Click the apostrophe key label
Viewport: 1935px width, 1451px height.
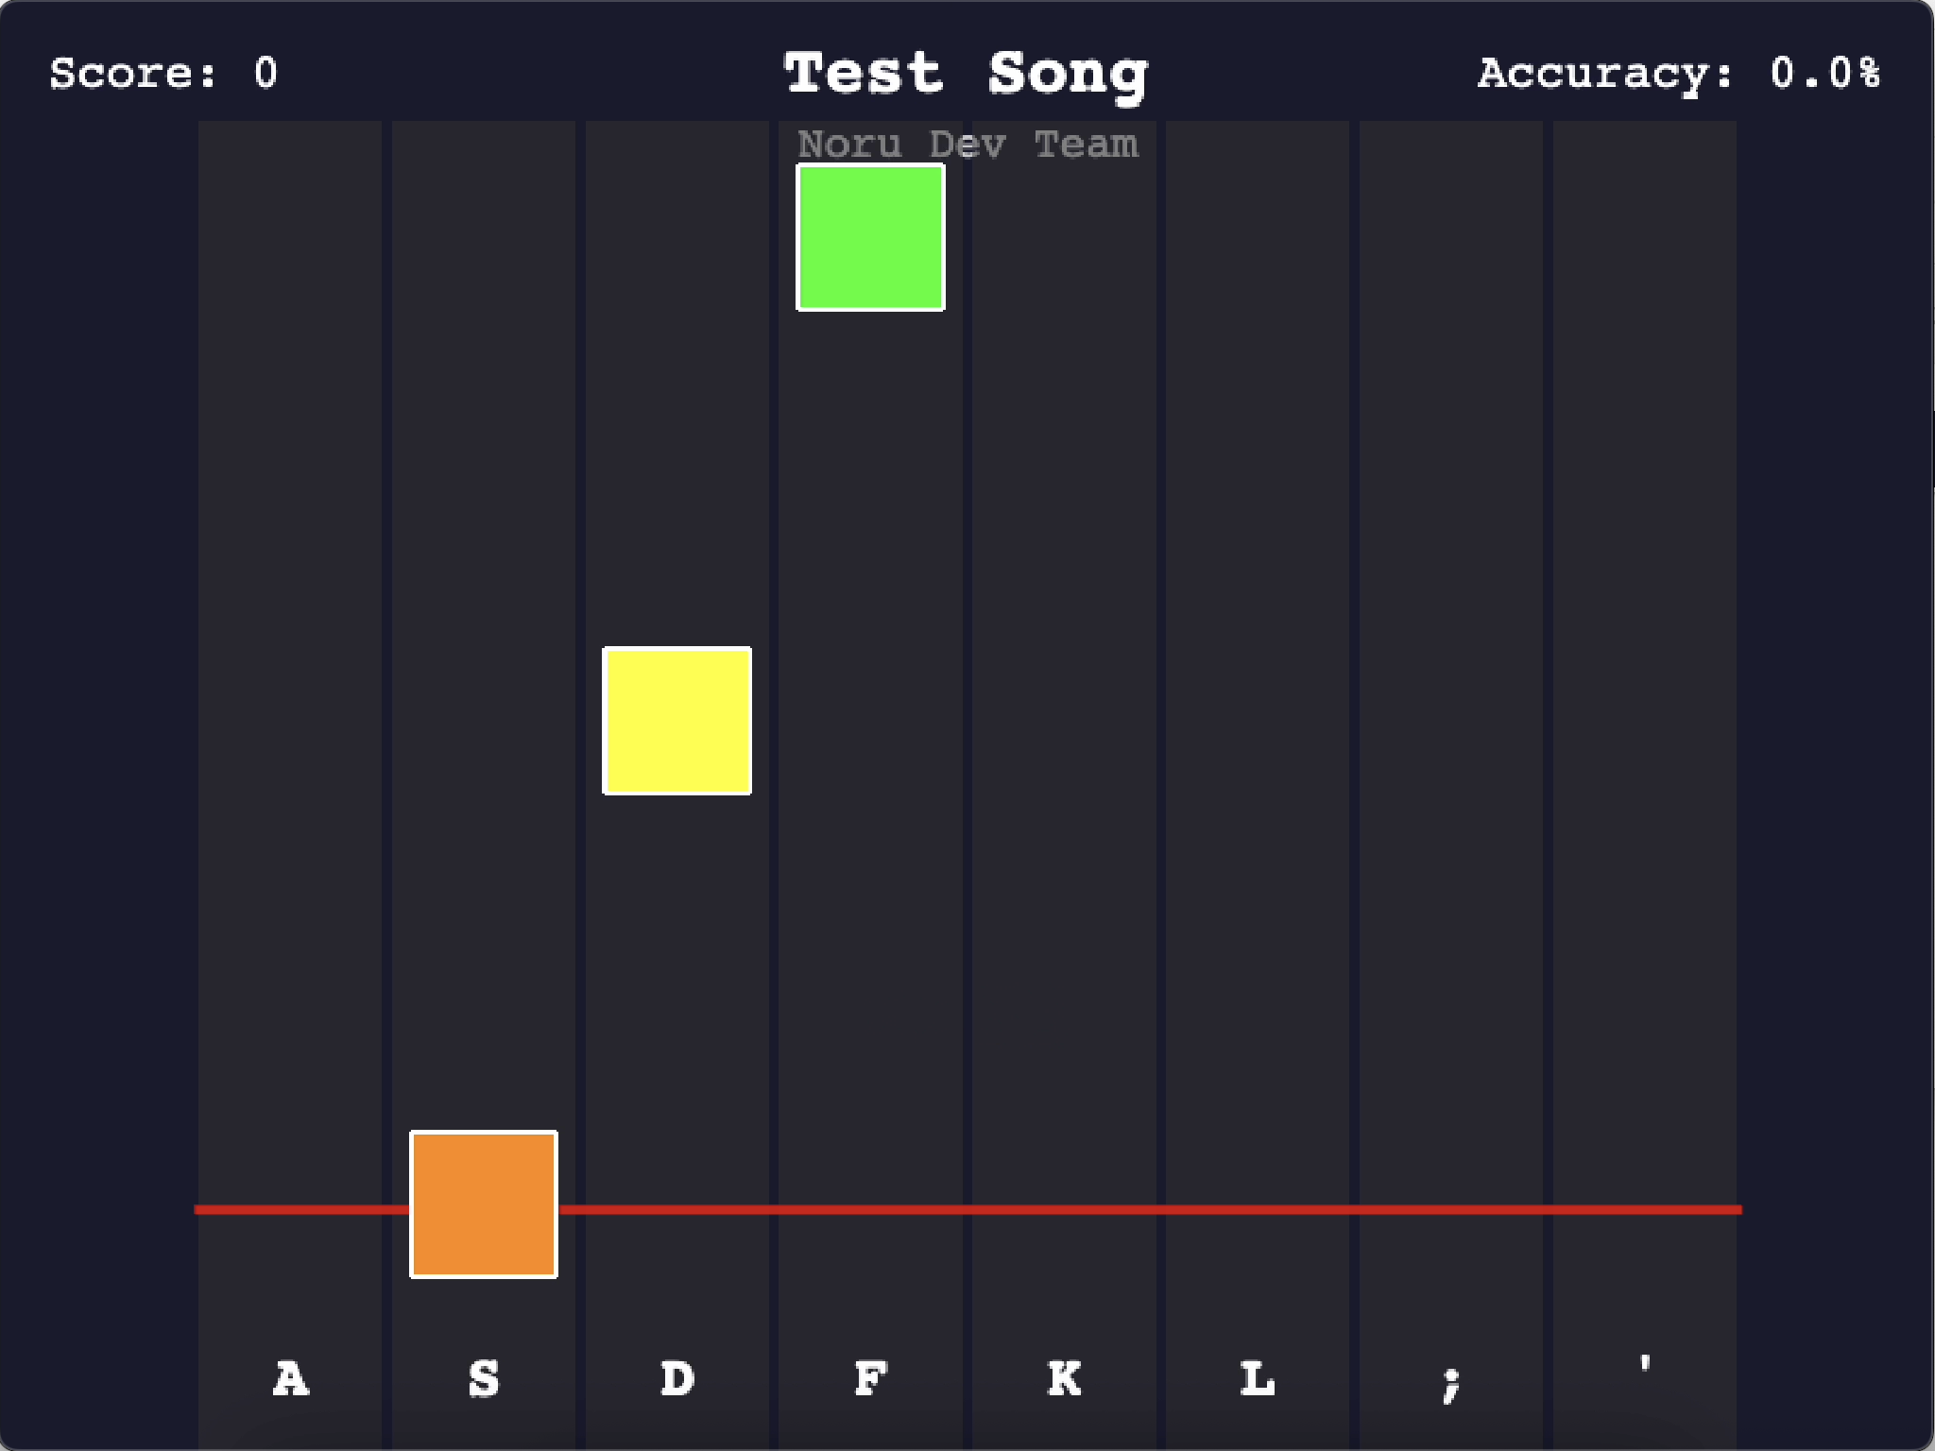coord(1645,1365)
